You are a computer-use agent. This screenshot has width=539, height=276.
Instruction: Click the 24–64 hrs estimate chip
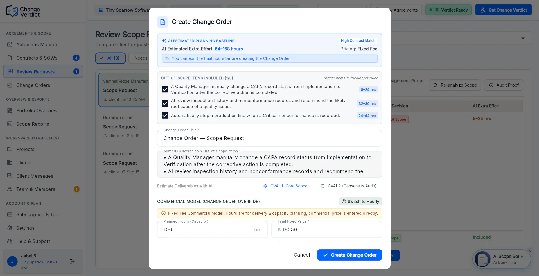coord(367,116)
